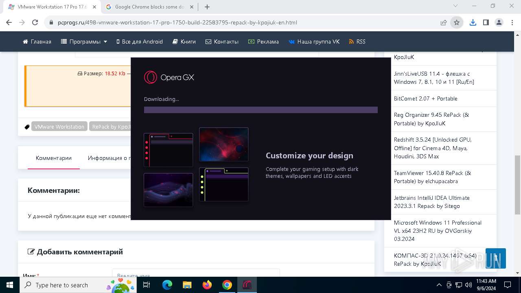This screenshot has width=521, height=293.
Task: Click the taskbar search box
Action: click(78, 285)
